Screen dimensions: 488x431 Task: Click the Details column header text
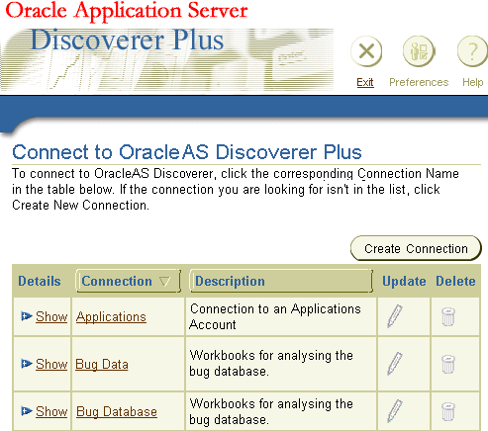coord(40,281)
